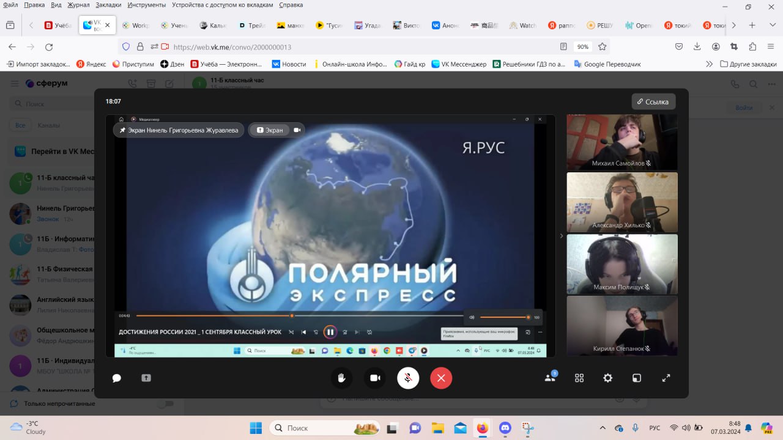Screen dimensions: 783x440
Task: Open the Инструменты menu
Action: (x=147, y=5)
